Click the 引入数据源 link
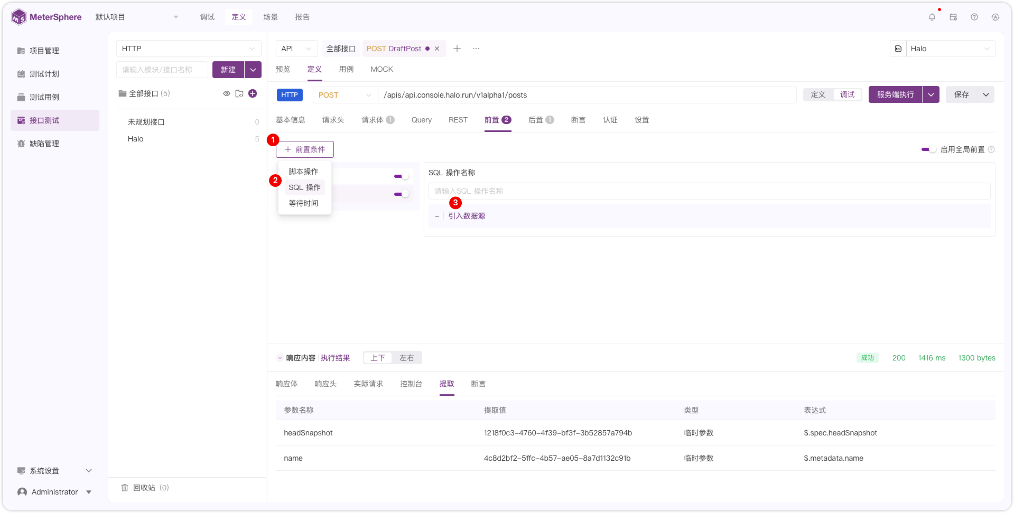This screenshot has height=513, width=1014. [x=467, y=216]
